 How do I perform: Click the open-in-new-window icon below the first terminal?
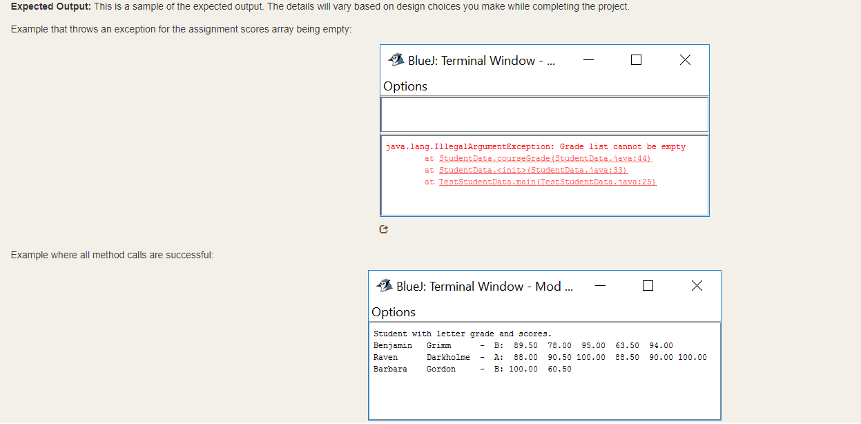point(383,229)
